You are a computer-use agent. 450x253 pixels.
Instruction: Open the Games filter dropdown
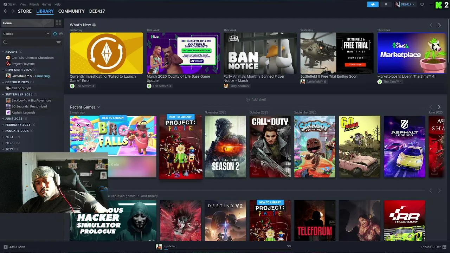coord(26,34)
